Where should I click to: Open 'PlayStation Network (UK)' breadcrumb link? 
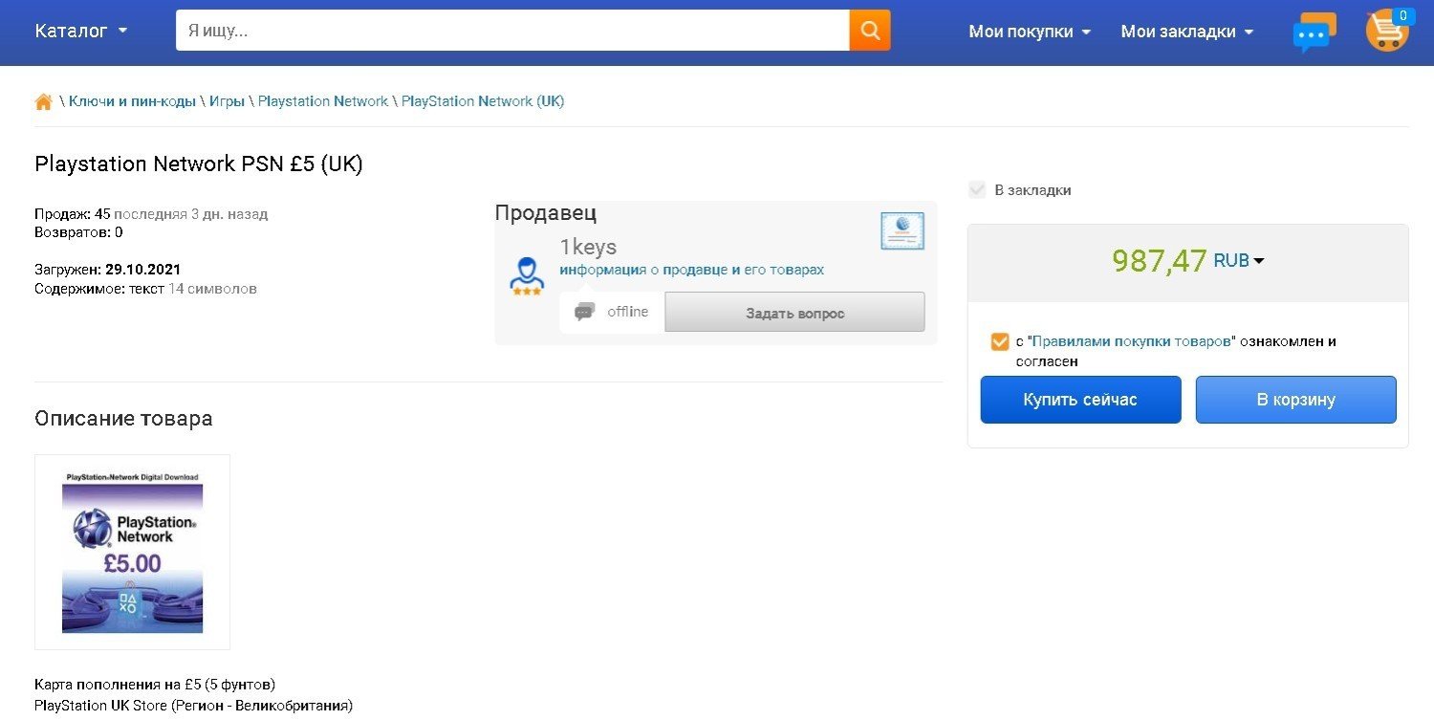[483, 101]
